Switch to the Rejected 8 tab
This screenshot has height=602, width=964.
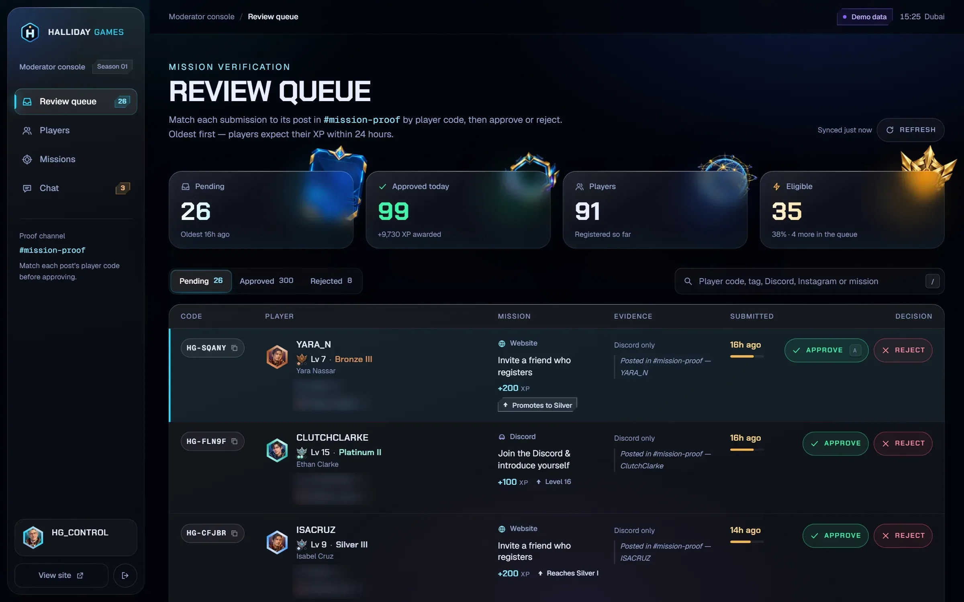point(331,281)
